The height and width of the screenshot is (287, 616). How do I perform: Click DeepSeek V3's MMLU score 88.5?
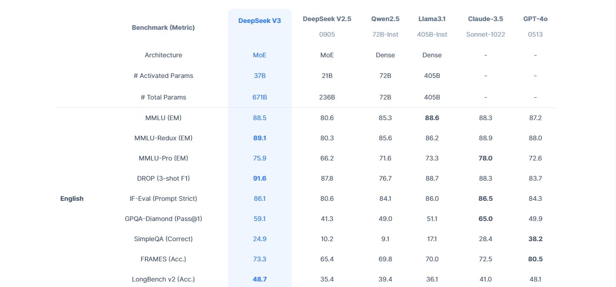260,118
